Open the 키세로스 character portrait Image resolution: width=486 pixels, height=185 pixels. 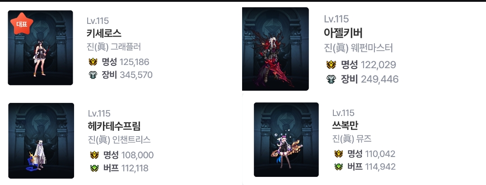click(x=40, y=48)
